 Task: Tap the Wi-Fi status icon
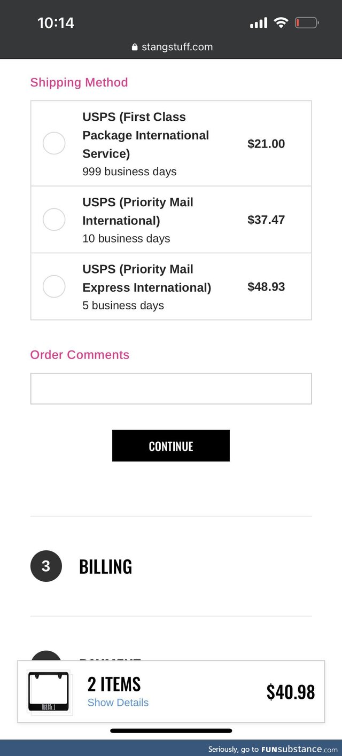pyautogui.click(x=281, y=22)
